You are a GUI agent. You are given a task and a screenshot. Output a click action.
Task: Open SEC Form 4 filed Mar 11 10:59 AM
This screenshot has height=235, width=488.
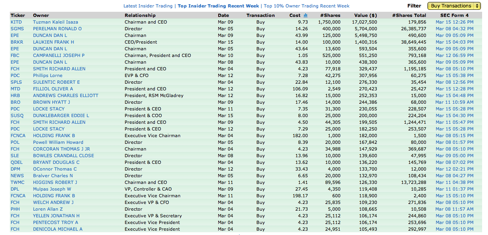click(454, 102)
